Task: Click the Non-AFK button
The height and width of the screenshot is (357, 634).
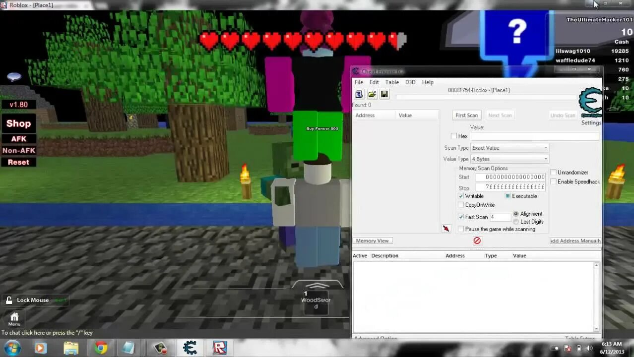Action: click(19, 150)
